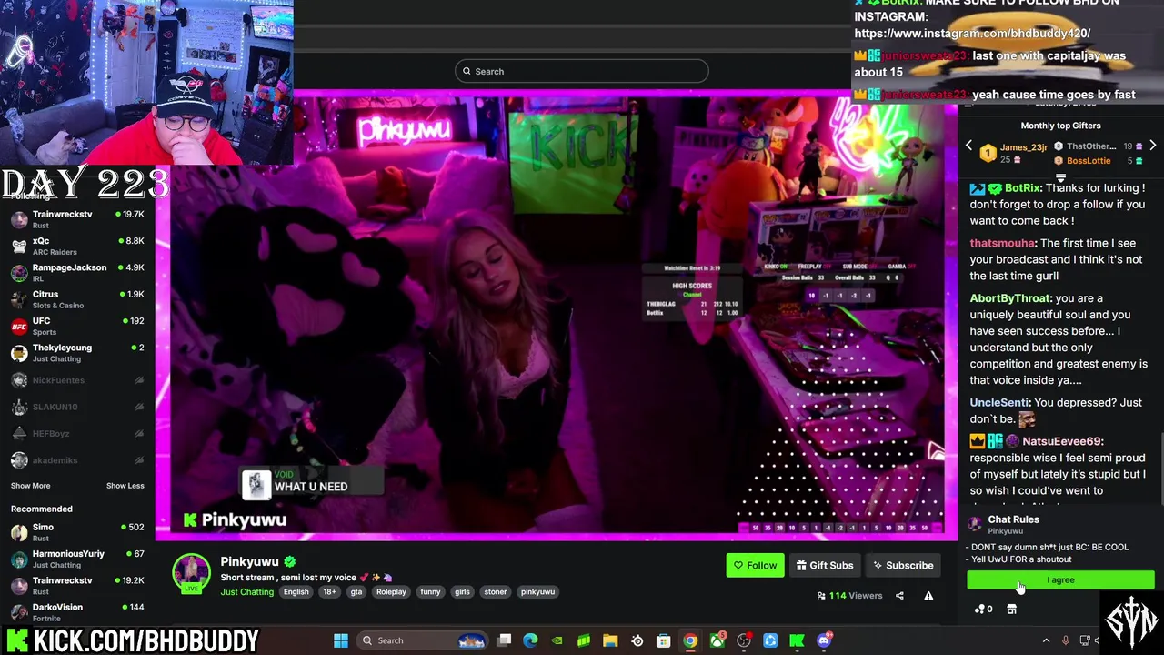Click the Gift Subs button
1164x655 pixels.
coord(825,565)
